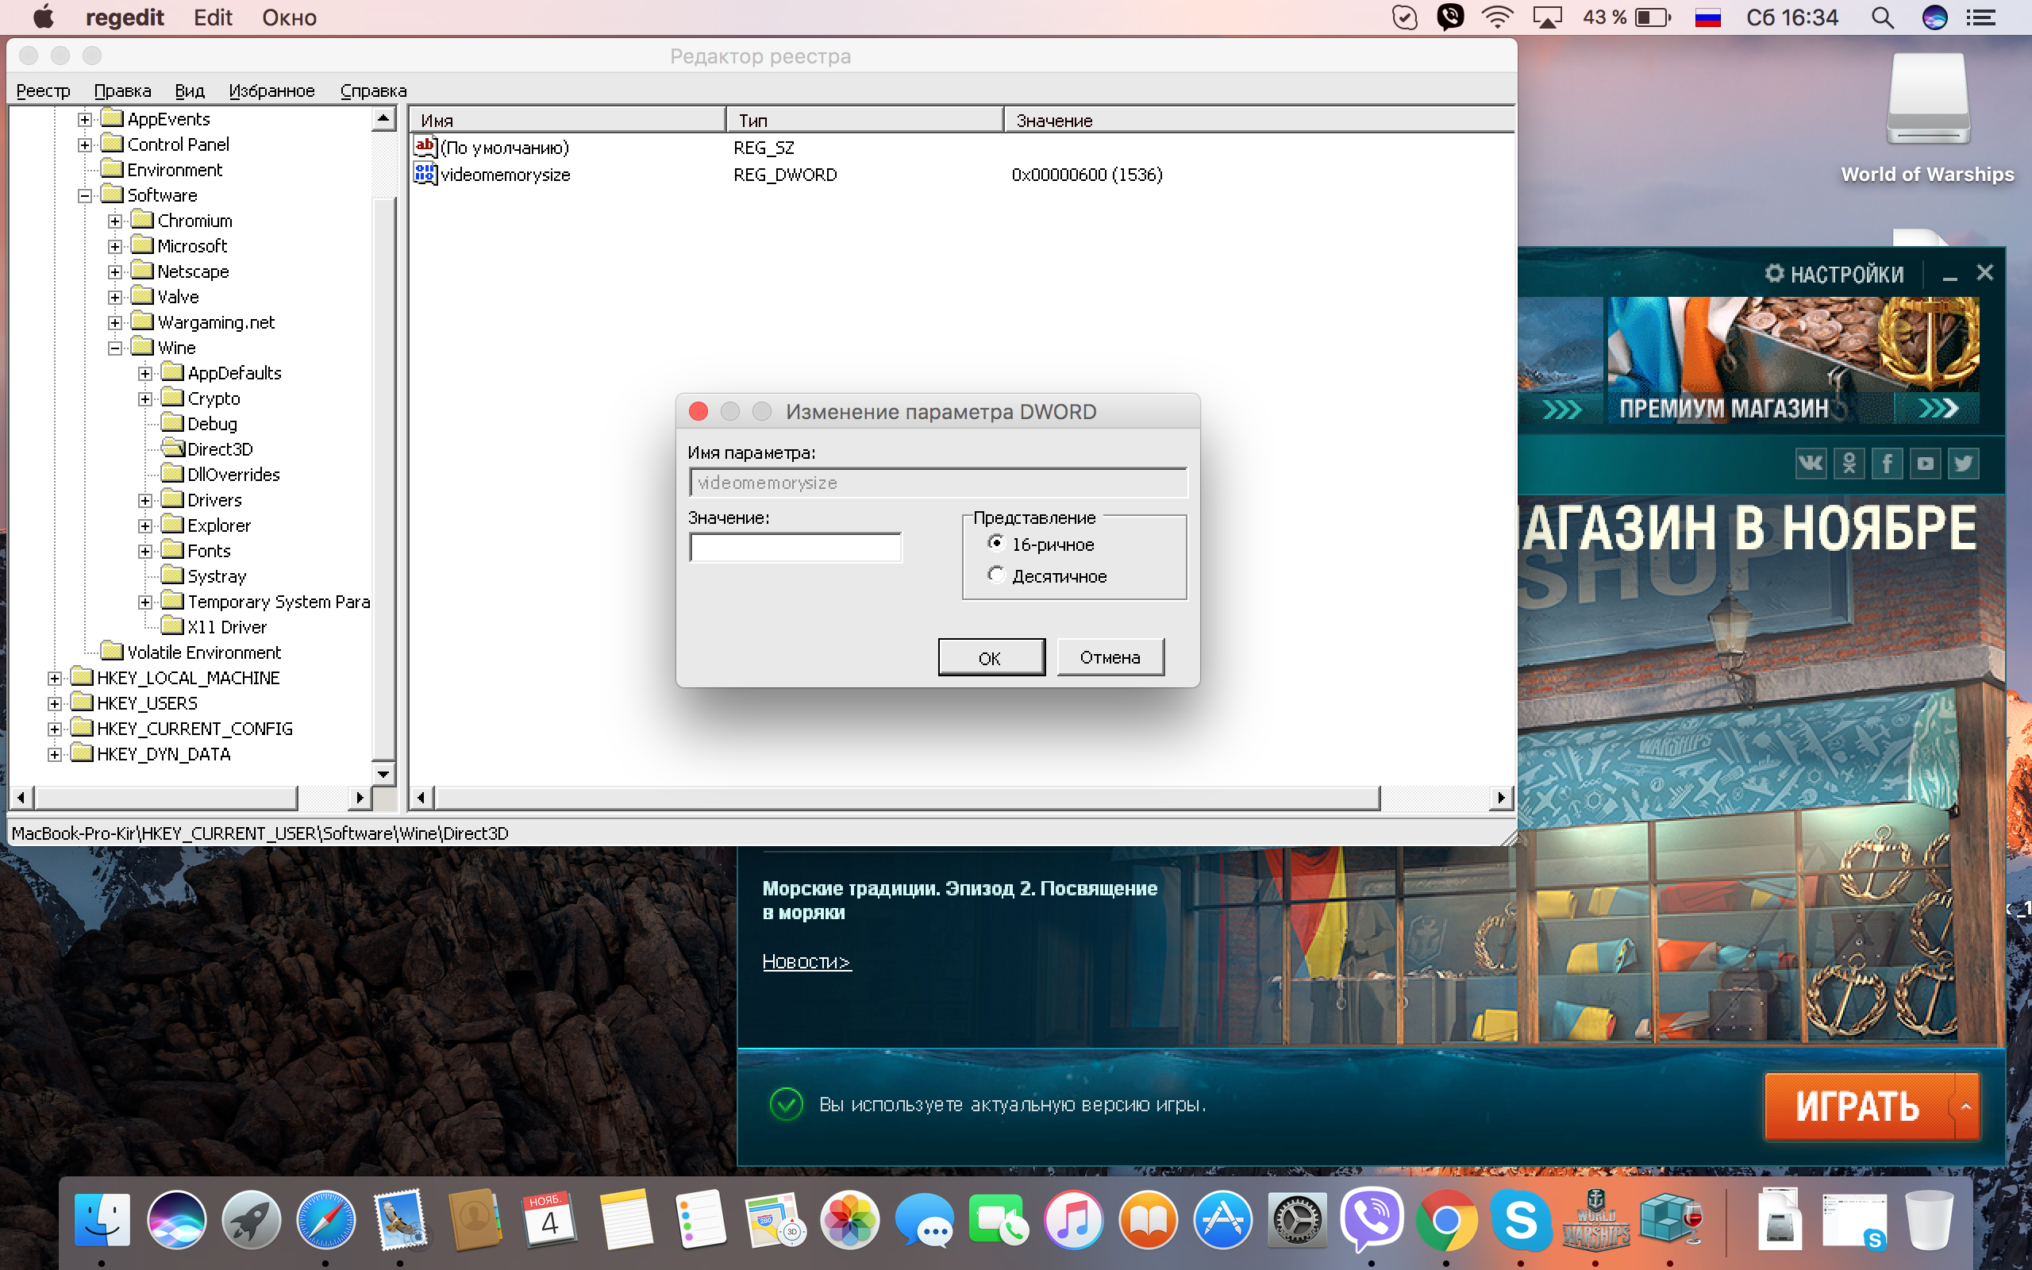Select the 16-ричное radio button

coord(996,544)
